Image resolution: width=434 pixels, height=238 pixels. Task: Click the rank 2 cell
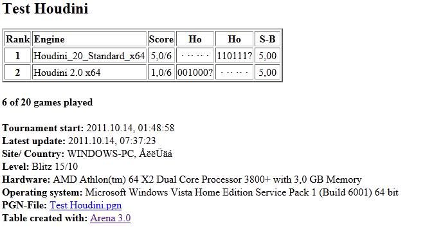(18, 72)
